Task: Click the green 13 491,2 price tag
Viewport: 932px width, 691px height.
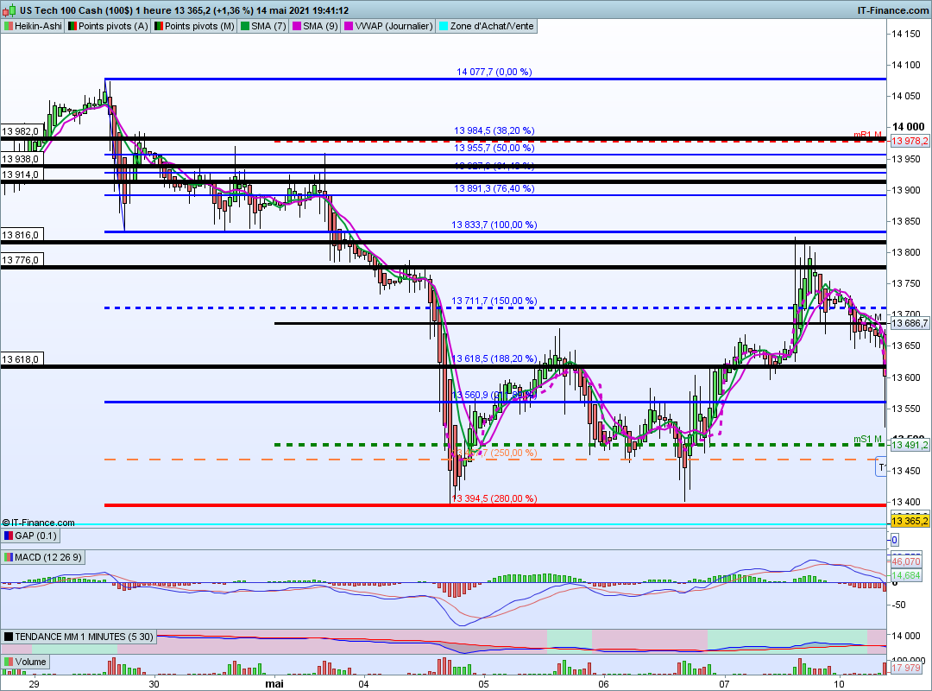Action: coord(910,445)
